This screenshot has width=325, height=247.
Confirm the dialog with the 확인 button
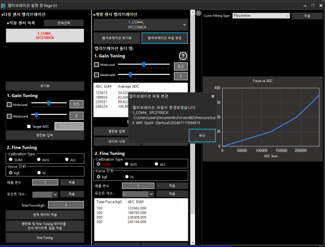(202, 135)
